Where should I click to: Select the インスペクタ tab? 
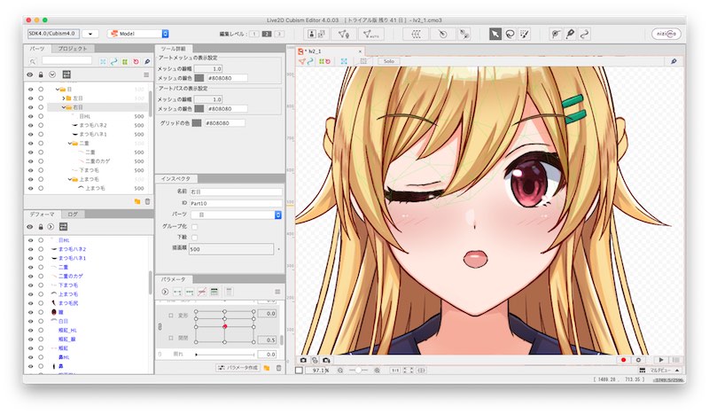(175, 179)
